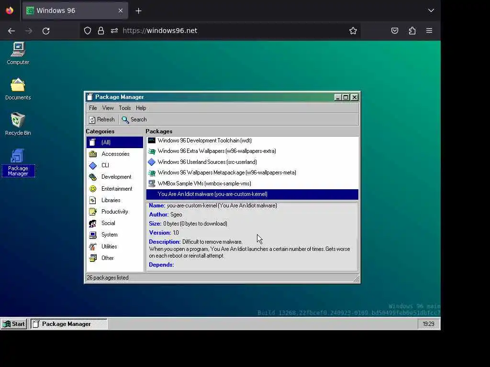The height and width of the screenshot is (367, 490).
Task: Open a new browser tab with plus
Action: click(138, 11)
